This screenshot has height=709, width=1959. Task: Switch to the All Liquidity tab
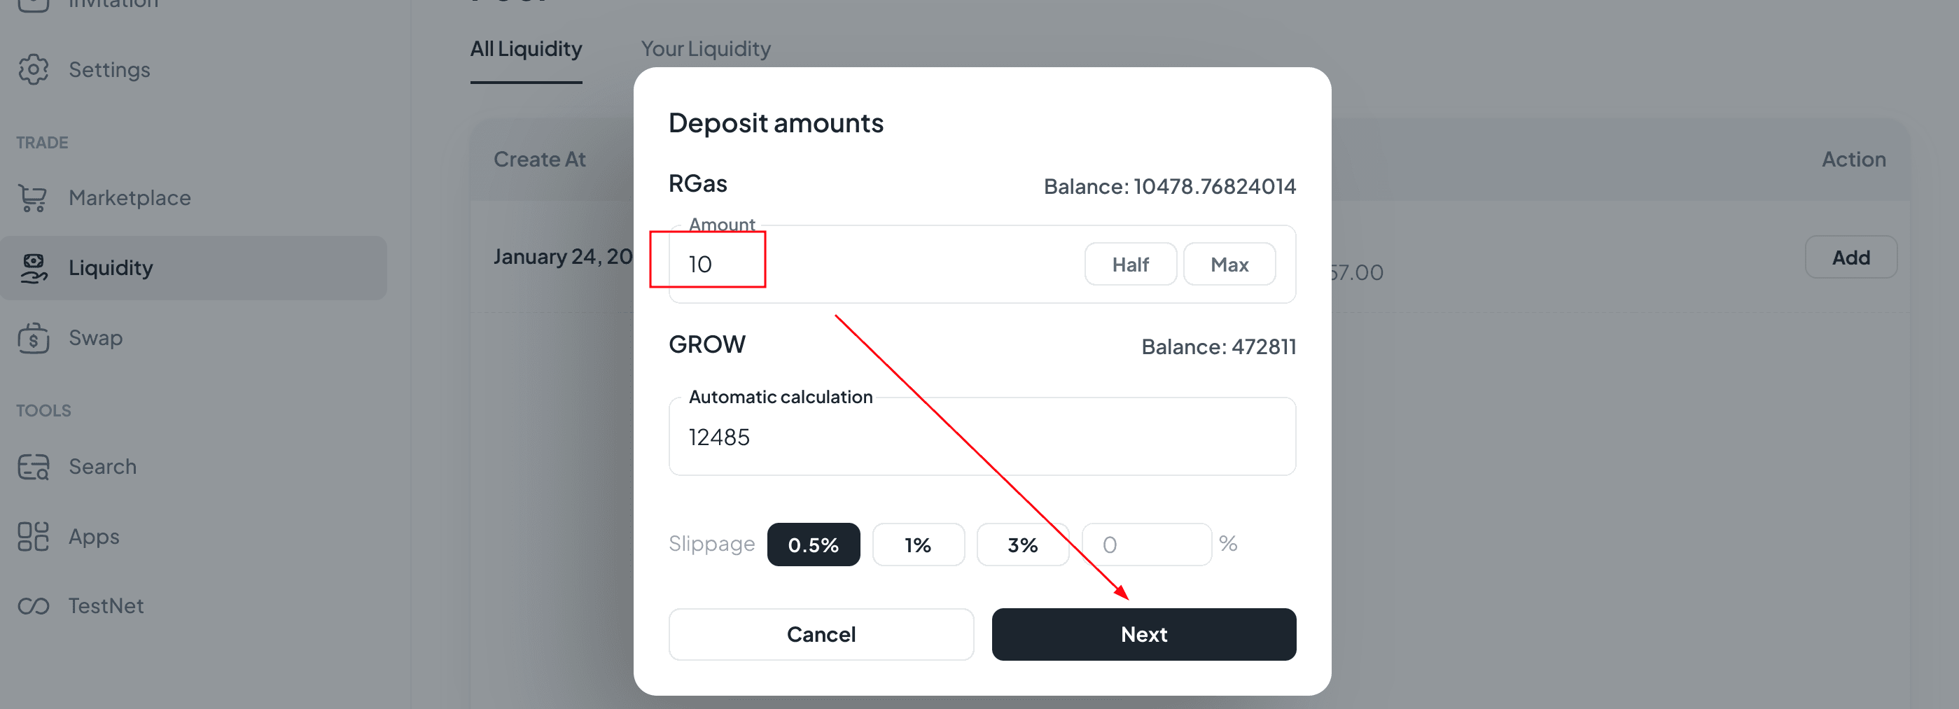[526, 50]
